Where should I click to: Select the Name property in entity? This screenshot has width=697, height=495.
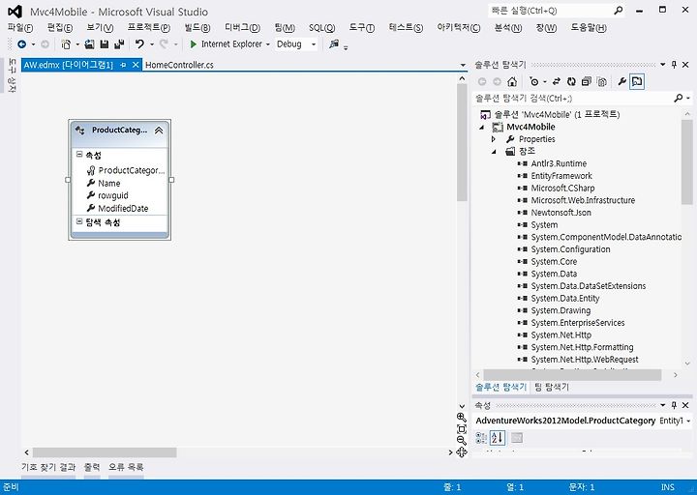coord(108,183)
